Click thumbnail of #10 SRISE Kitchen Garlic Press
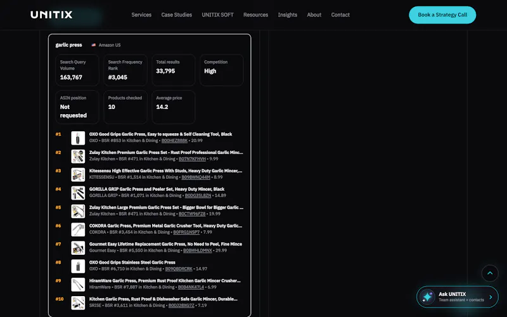The image size is (507, 317). 78,303
